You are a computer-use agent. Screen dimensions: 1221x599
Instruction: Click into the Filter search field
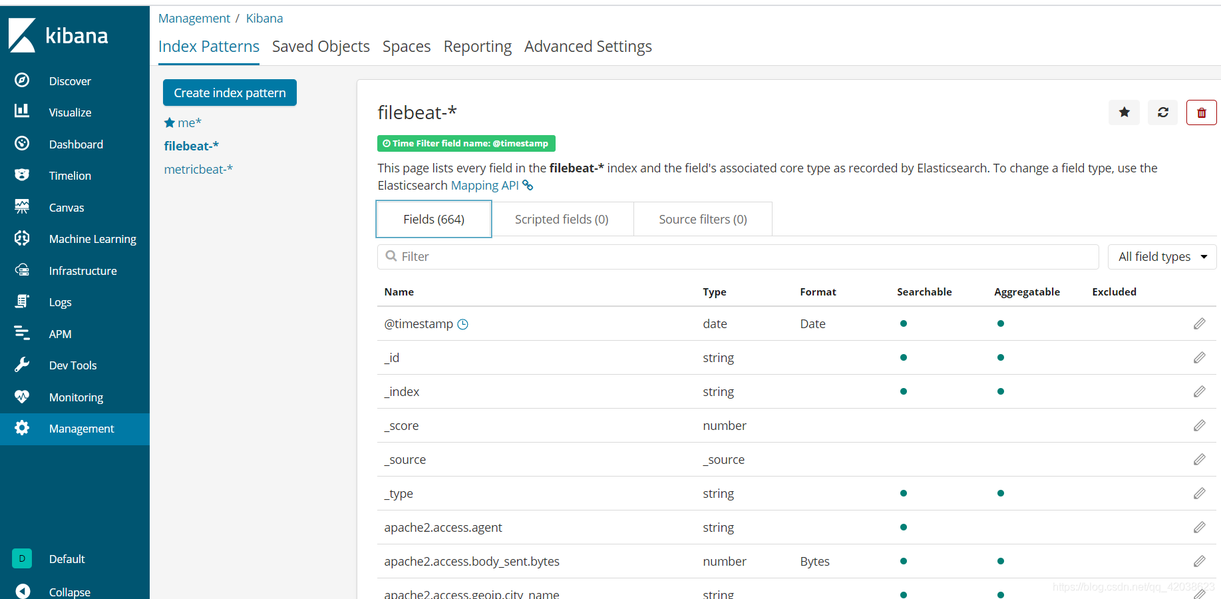click(738, 257)
